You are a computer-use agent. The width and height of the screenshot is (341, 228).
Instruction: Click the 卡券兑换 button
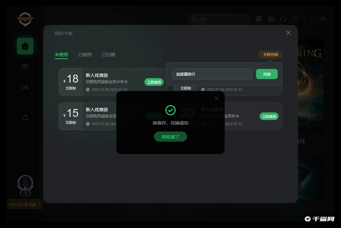270,54
